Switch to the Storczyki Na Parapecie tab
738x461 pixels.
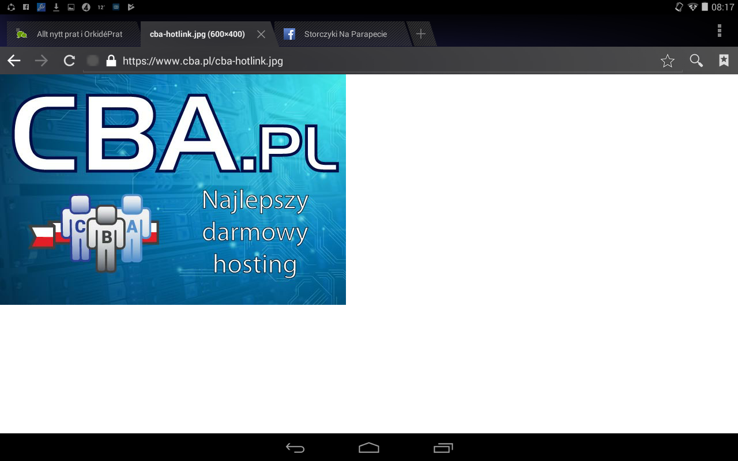(x=345, y=34)
